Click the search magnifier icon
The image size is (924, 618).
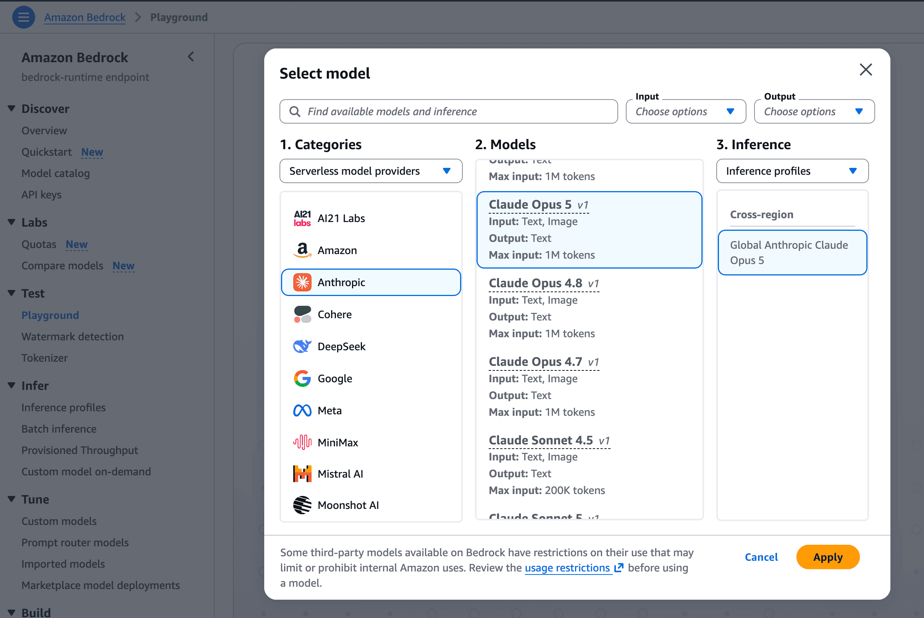click(295, 111)
